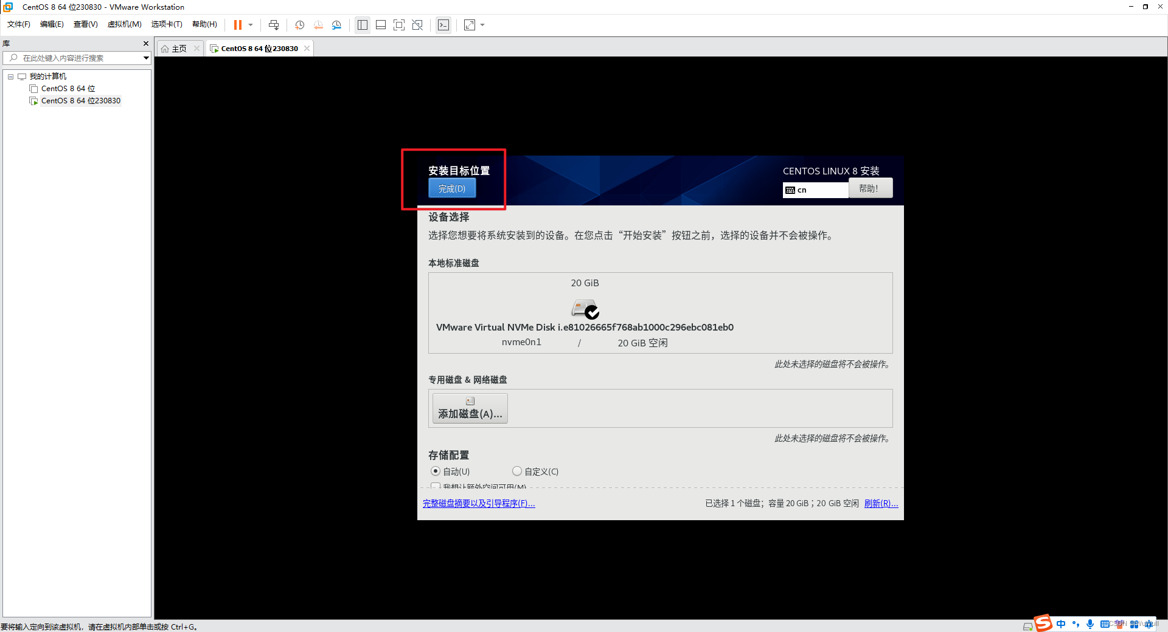This screenshot has height=632, width=1168.
Task: Open the 查看(V) menu
Action: [x=86, y=24]
